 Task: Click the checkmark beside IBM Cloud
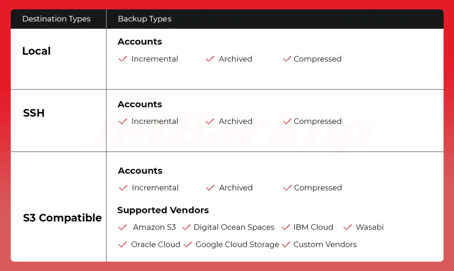tap(286, 227)
